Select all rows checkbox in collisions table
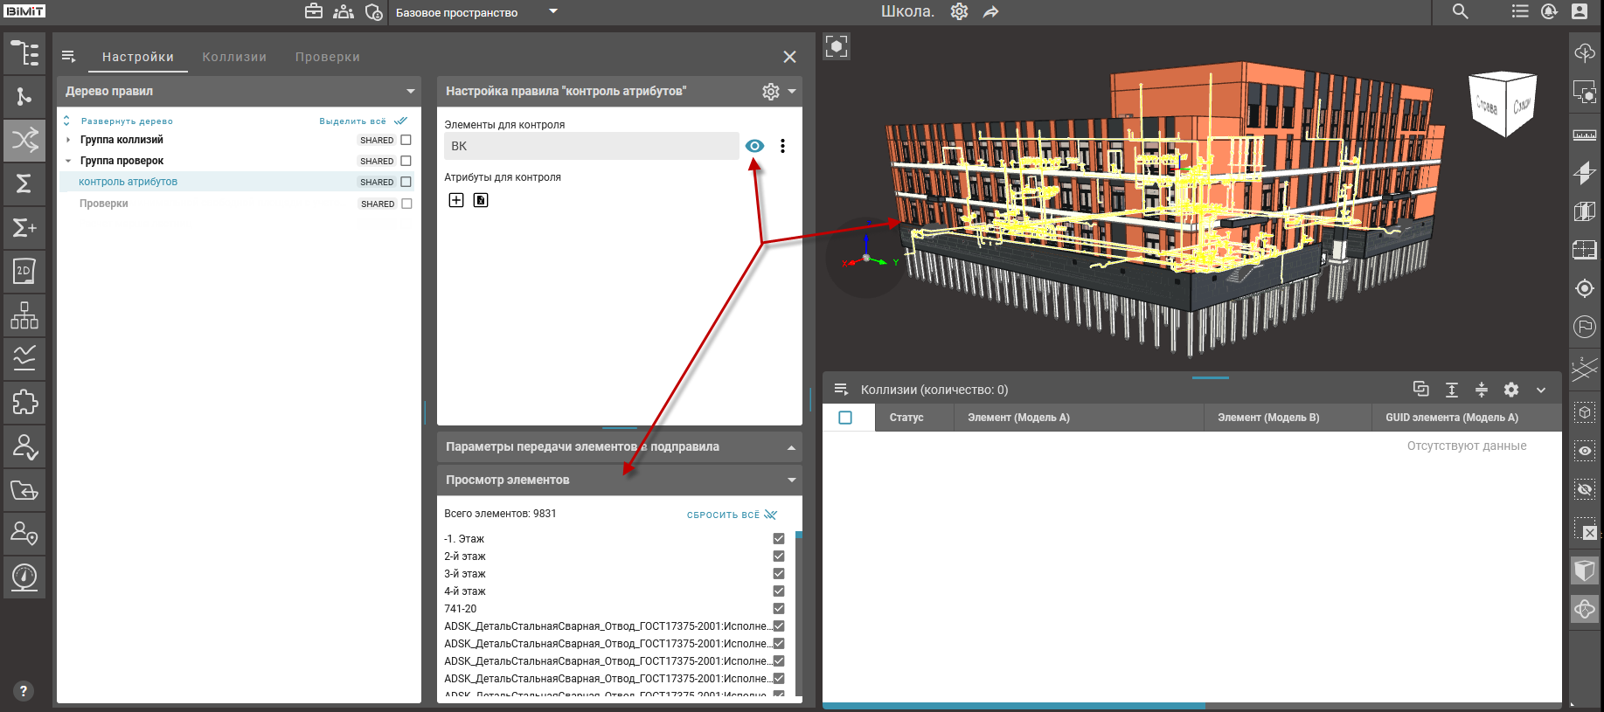Viewport: 1604px width, 712px height. coord(845,418)
